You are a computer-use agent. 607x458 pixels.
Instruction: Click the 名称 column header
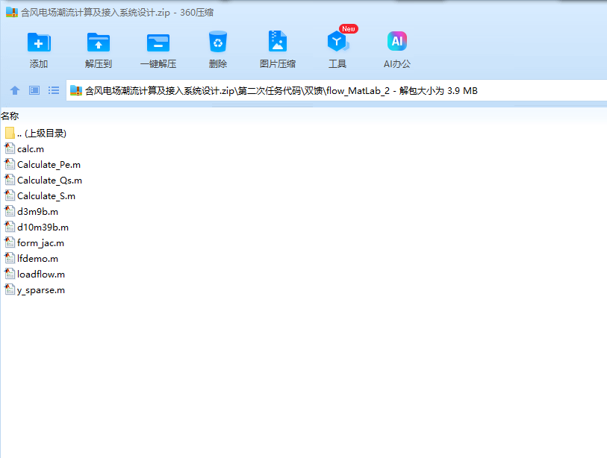point(10,116)
